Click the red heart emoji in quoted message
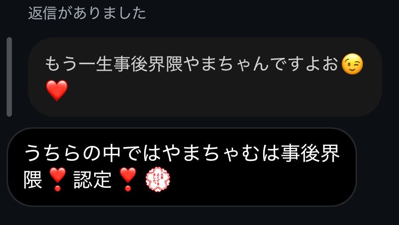Viewport: 399px width, 225px height. pyautogui.click(x=57, y=90)
